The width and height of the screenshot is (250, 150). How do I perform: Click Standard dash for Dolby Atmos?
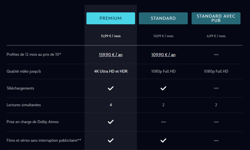[163, 122]
